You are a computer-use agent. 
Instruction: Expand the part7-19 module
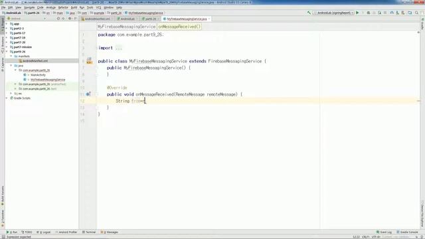pyautogui.click(x=7, y=38)
